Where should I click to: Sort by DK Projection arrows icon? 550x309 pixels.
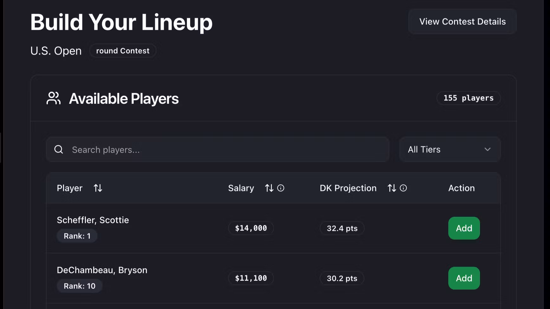pyautogui.click(x=392, y=188)
